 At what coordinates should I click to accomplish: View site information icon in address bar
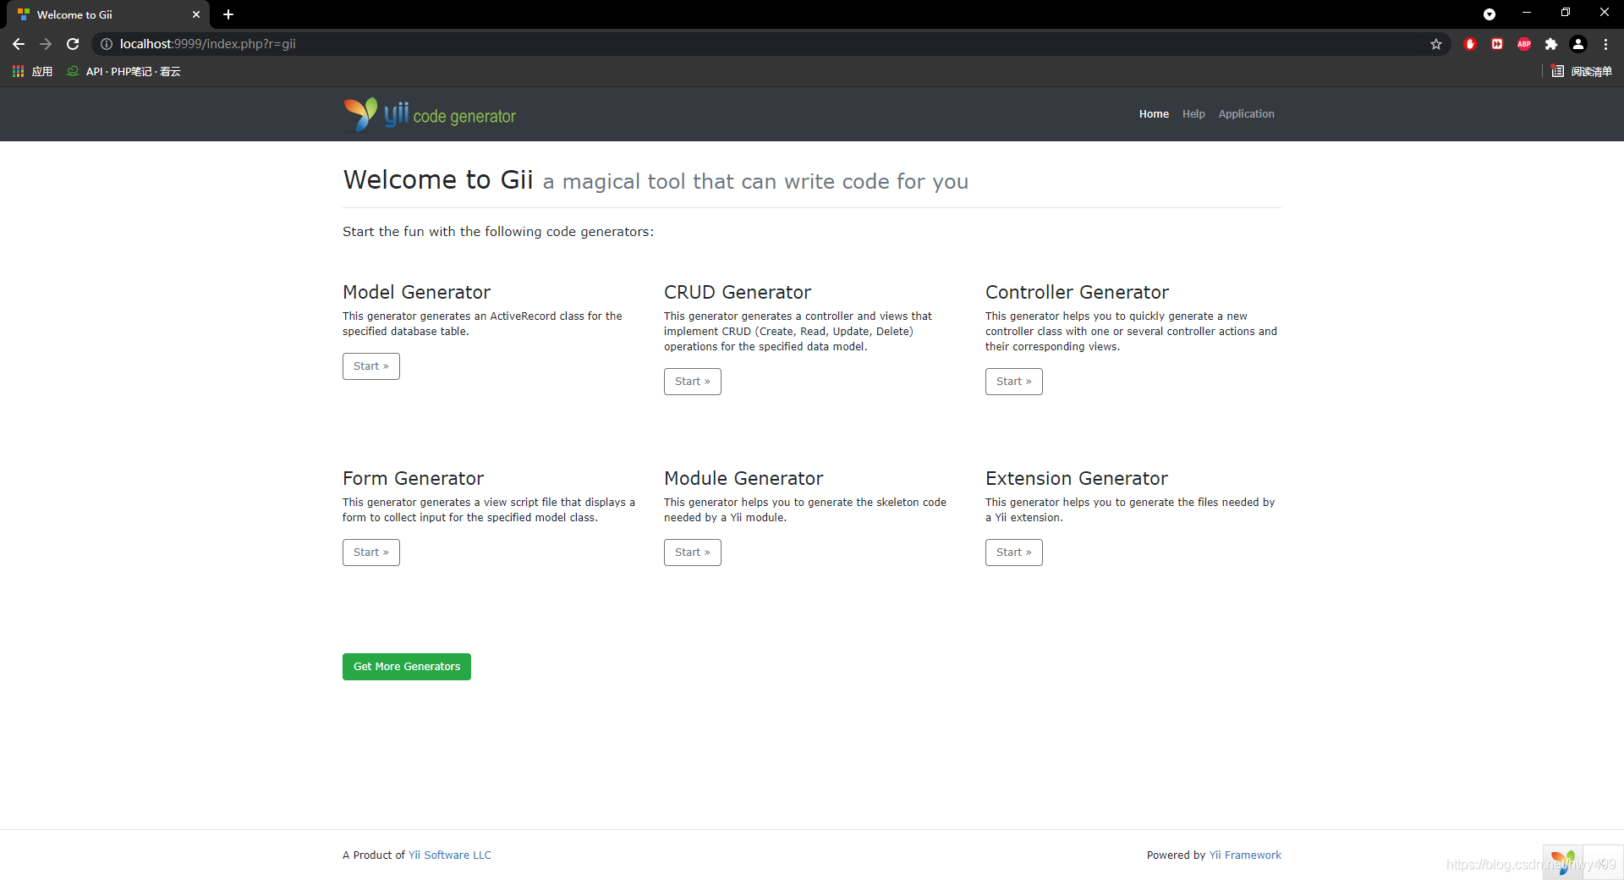107,44
